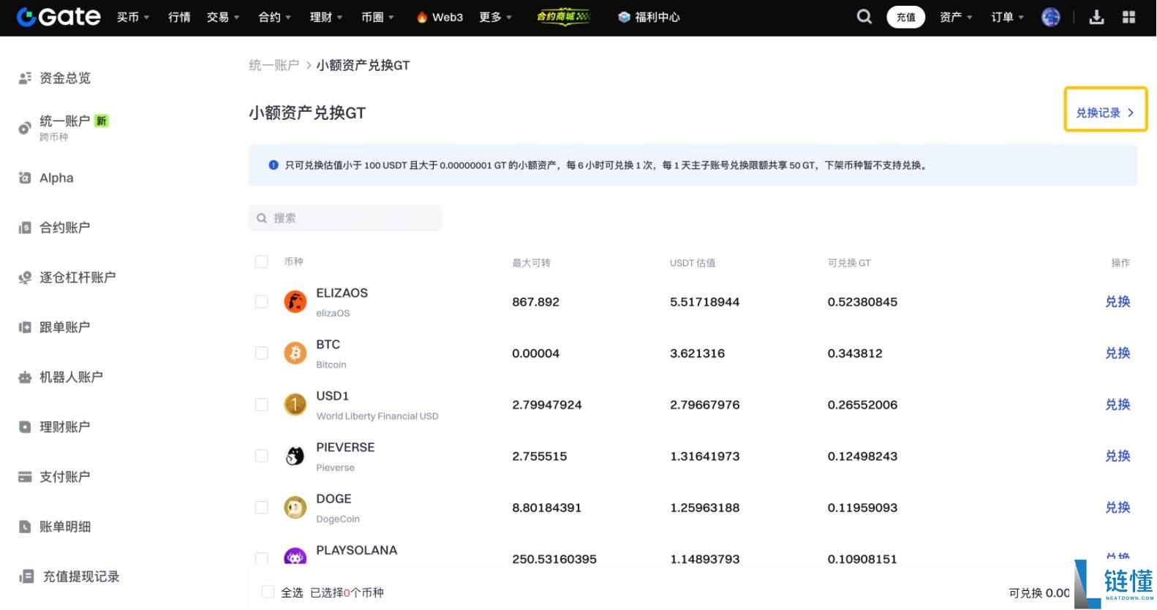Click the 充值提现记录 sidebar icon

pyautogui.click(x=26, y=576)
